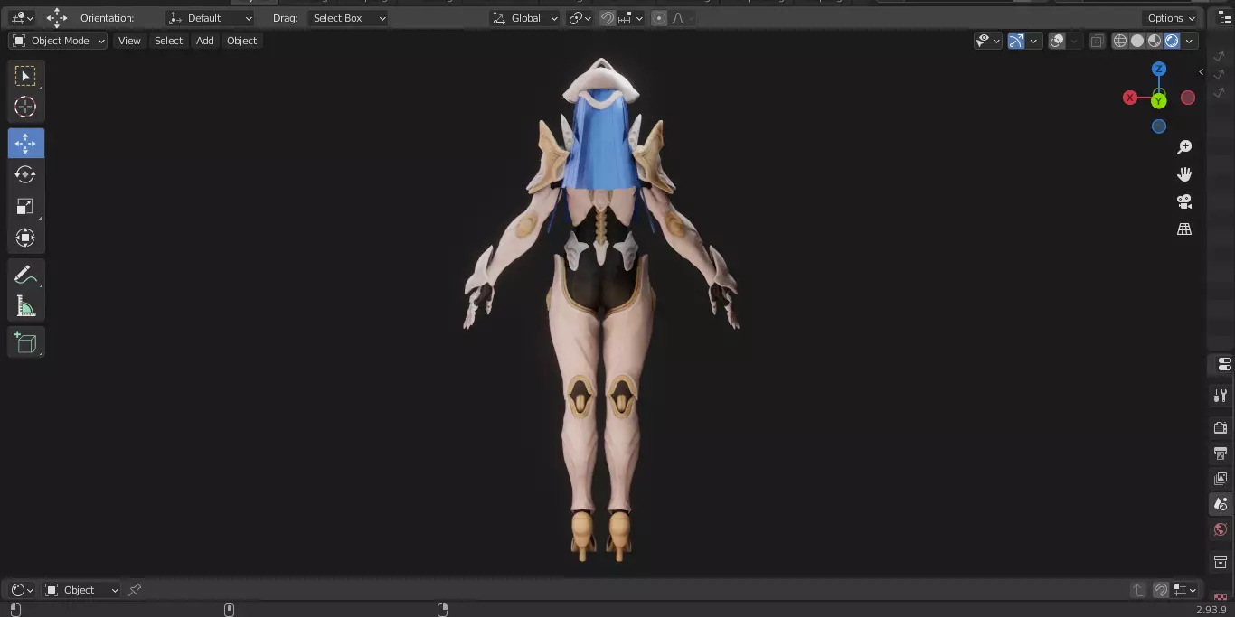Select the Select Box tool
The height and width of the screenshot is (617, 1235).
coord(25,76)
